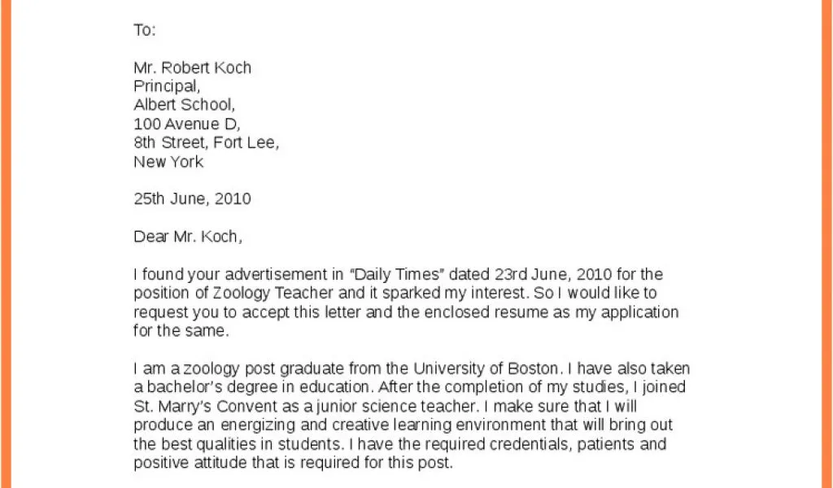The image size is (833, 488).
Task: Click the "To:" line at the top
Action: click(145, 30)
